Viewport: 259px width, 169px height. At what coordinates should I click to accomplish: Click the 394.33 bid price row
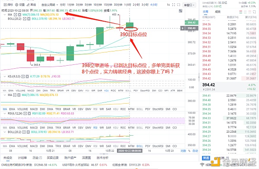point(229,118)
